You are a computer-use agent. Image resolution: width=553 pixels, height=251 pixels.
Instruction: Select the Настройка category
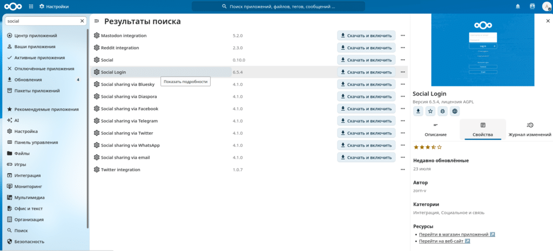tap(45, 131)
